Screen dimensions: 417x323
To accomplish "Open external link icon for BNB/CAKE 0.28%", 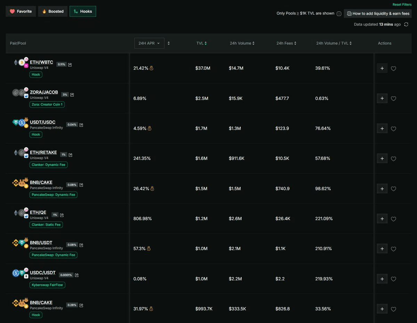I will click(x=81, y=305).
